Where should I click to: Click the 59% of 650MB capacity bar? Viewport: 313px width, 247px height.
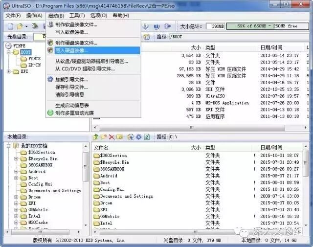click(268, 26)
